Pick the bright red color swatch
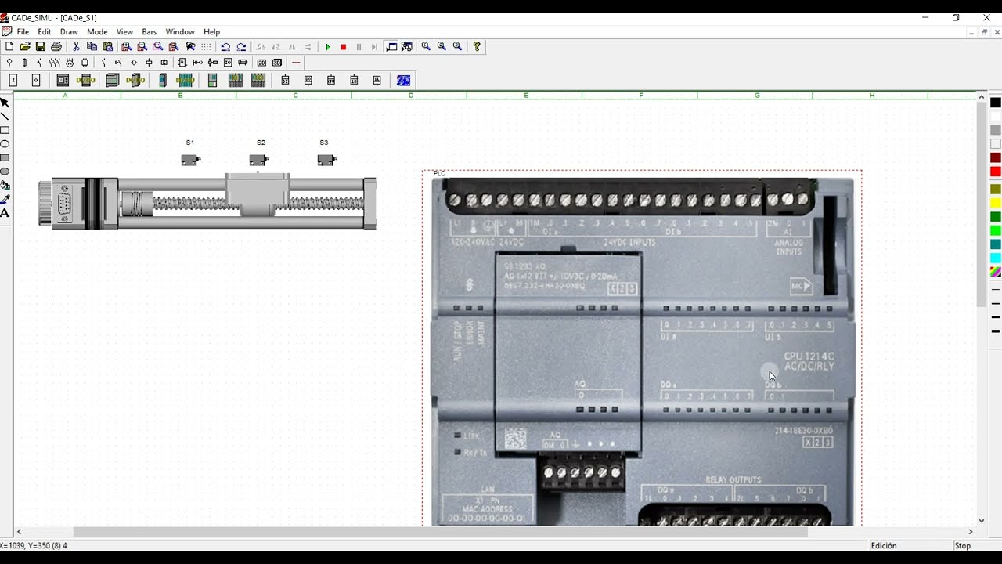1002x564 pixels. point(996,172)
